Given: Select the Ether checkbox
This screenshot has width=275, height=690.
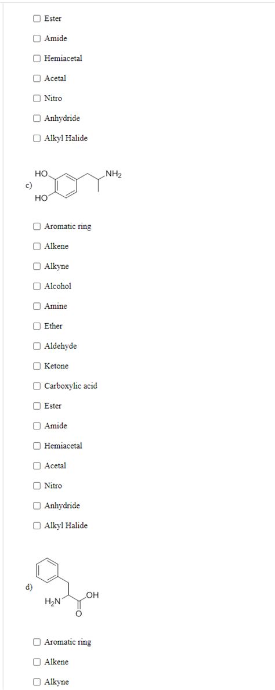Looking at the screenshot, I should pos(37,326).
